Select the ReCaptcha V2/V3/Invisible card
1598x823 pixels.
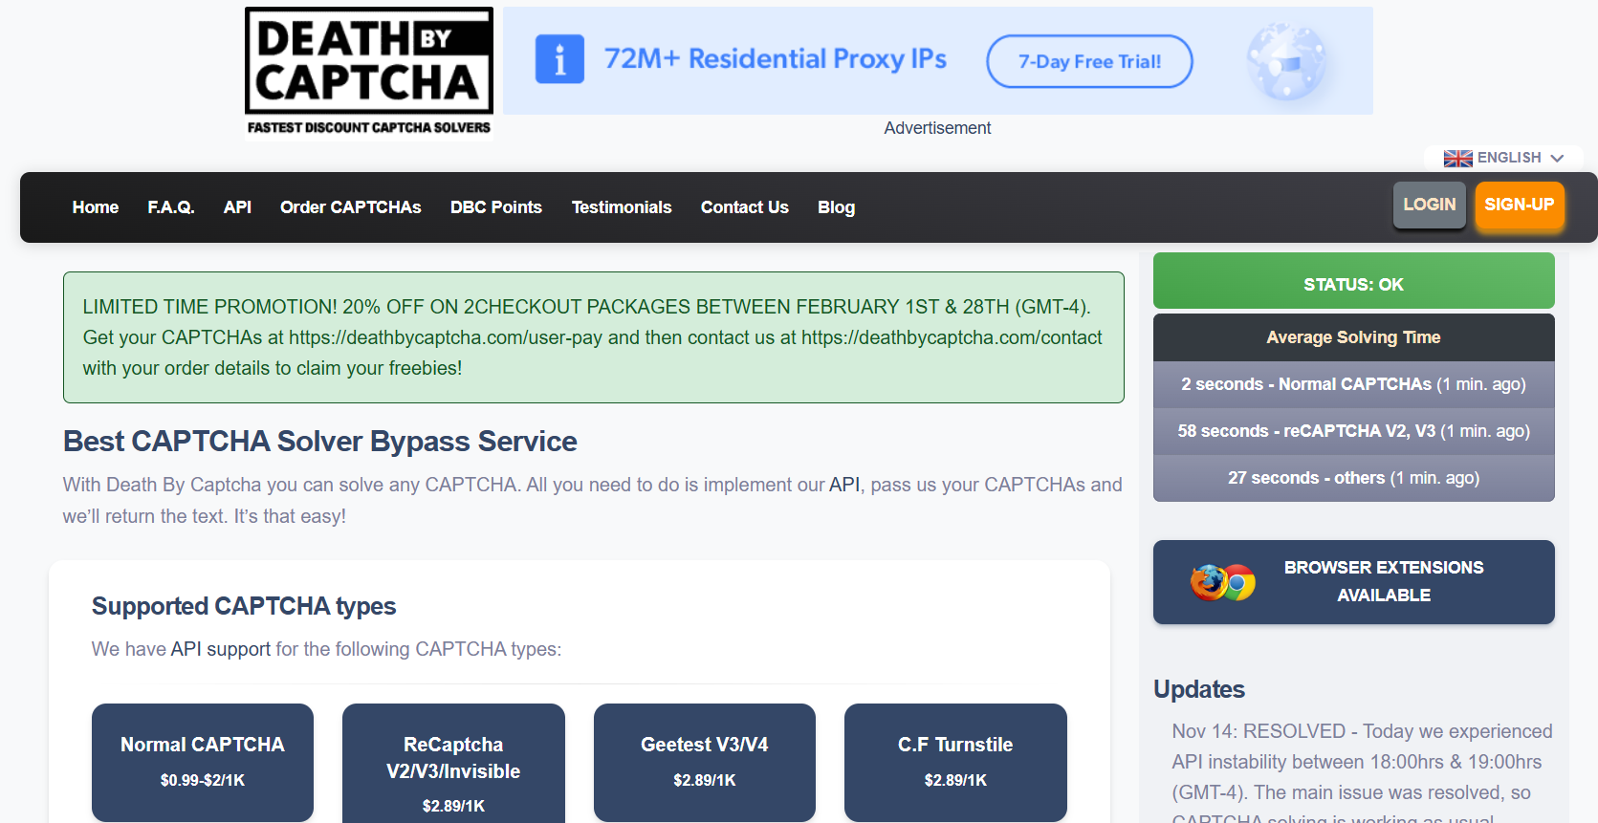click(x=453, y=764)
